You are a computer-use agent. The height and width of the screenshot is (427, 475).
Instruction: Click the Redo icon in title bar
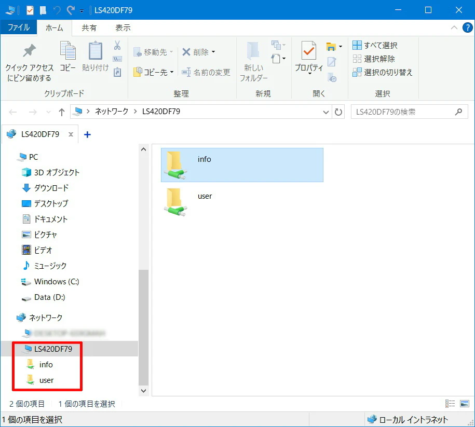(x=71, y=10)
